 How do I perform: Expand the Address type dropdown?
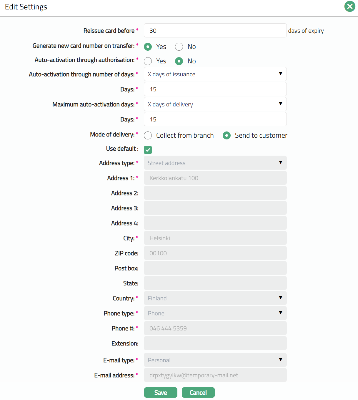(x=215, y=163)
